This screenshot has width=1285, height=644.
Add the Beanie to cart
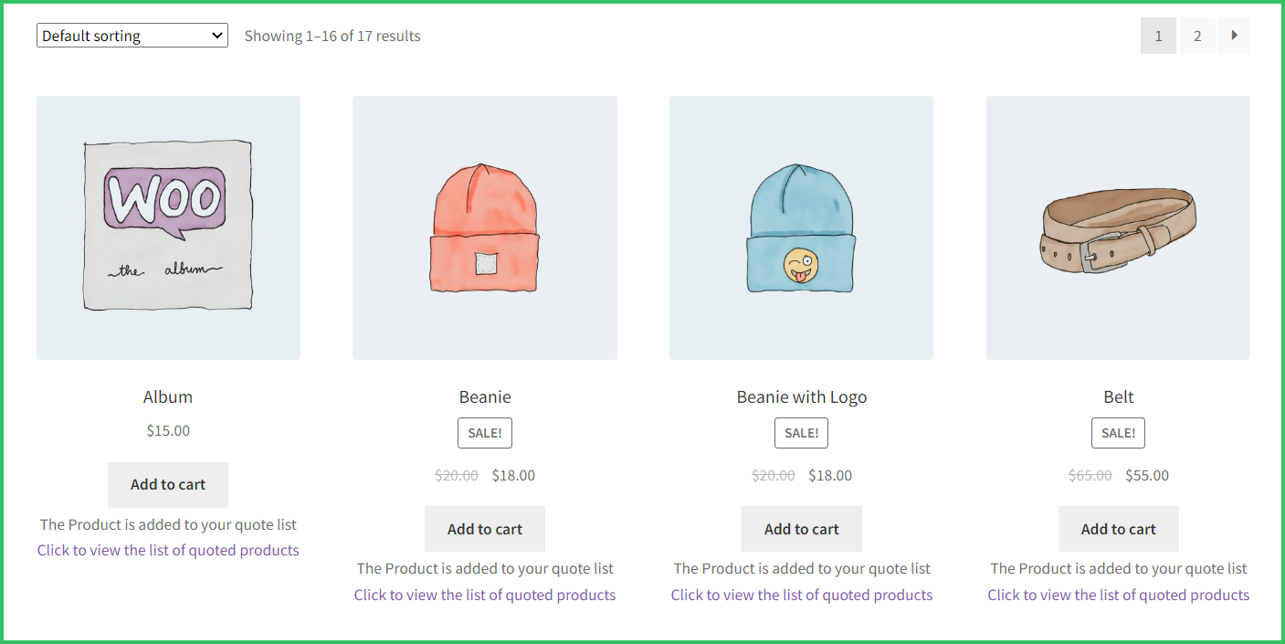point(485,529)
